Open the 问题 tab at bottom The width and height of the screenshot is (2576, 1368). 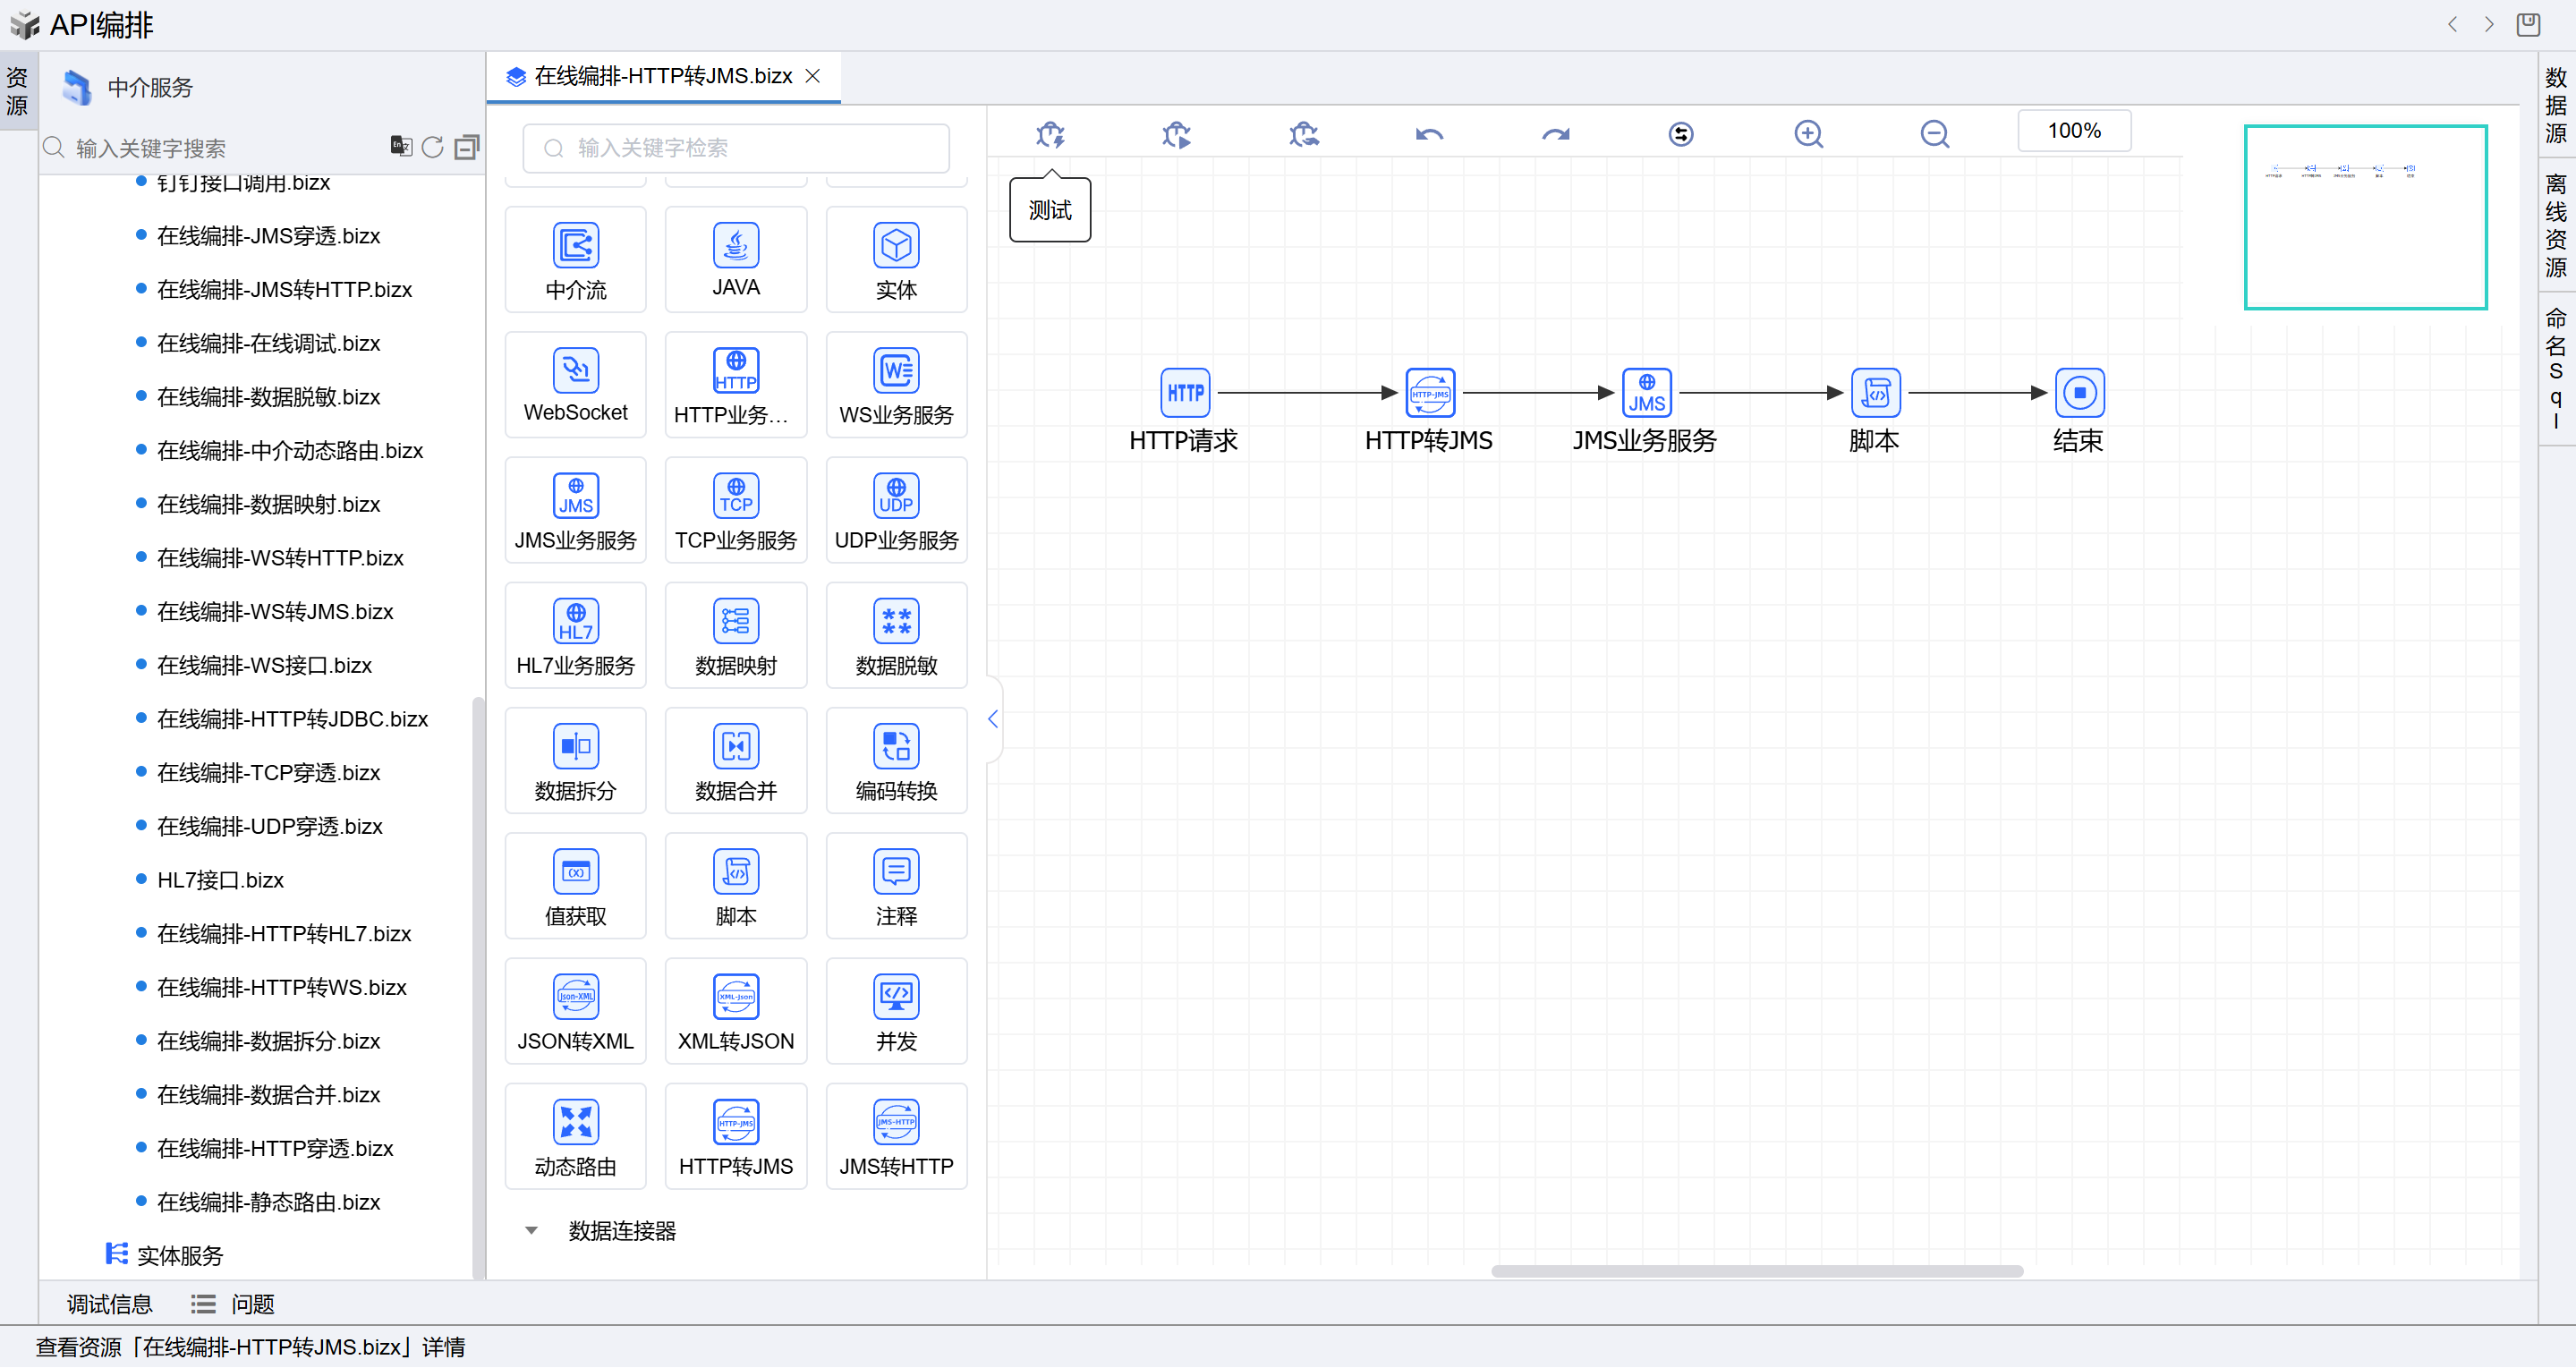click(251, 1304)
